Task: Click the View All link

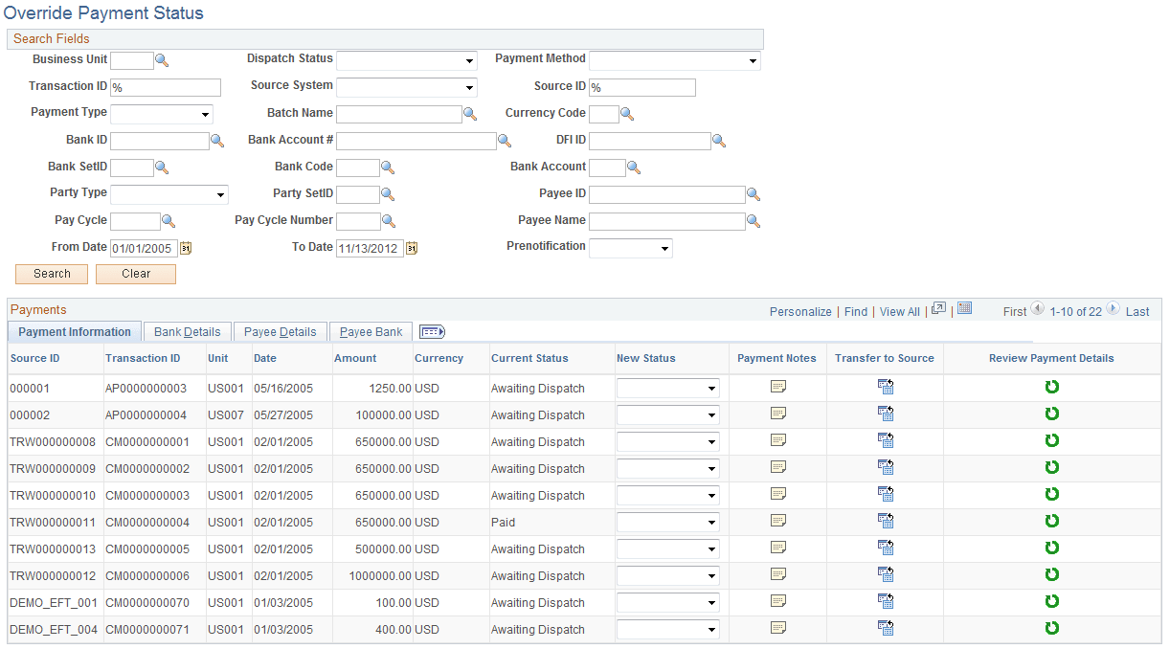Action: 899,311
